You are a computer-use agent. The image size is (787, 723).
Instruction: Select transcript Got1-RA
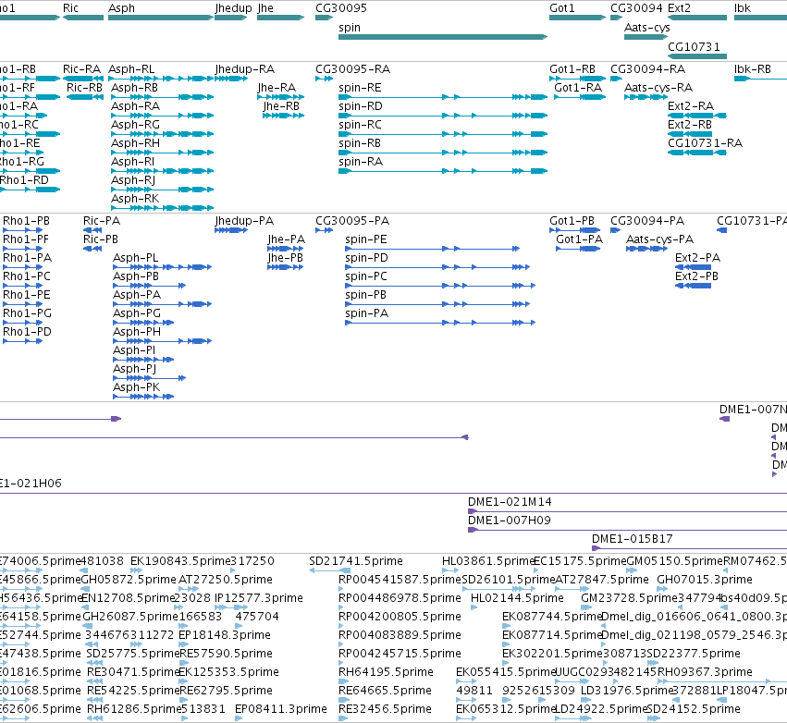(x=580, y=97)
